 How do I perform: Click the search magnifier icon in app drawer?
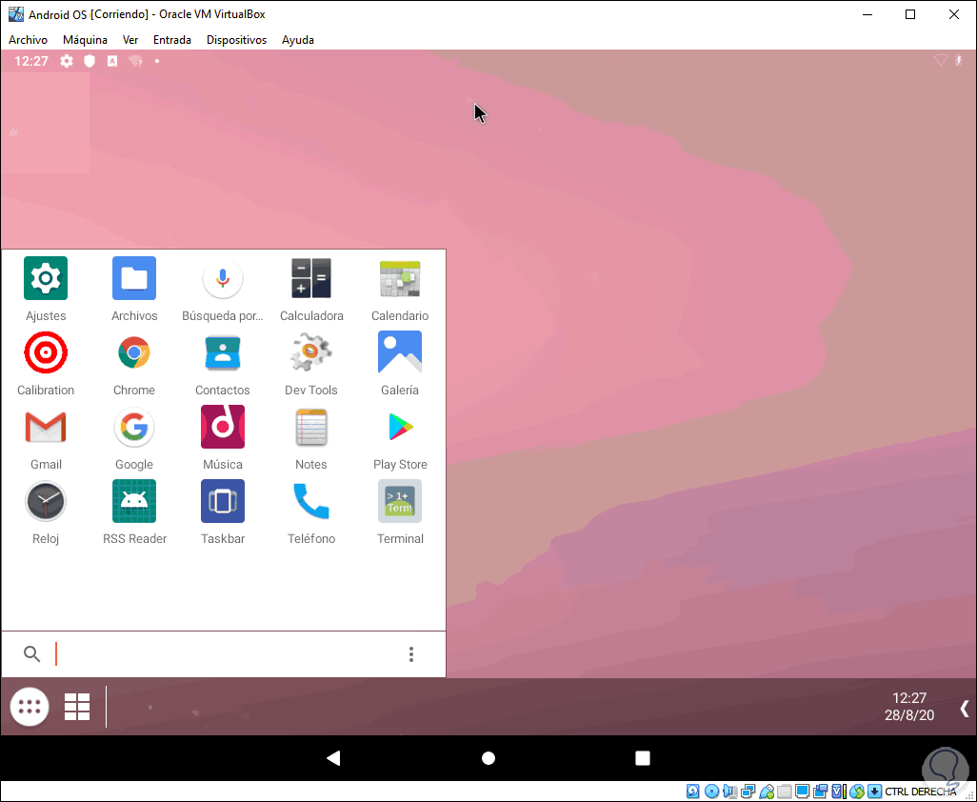(31, 653)
